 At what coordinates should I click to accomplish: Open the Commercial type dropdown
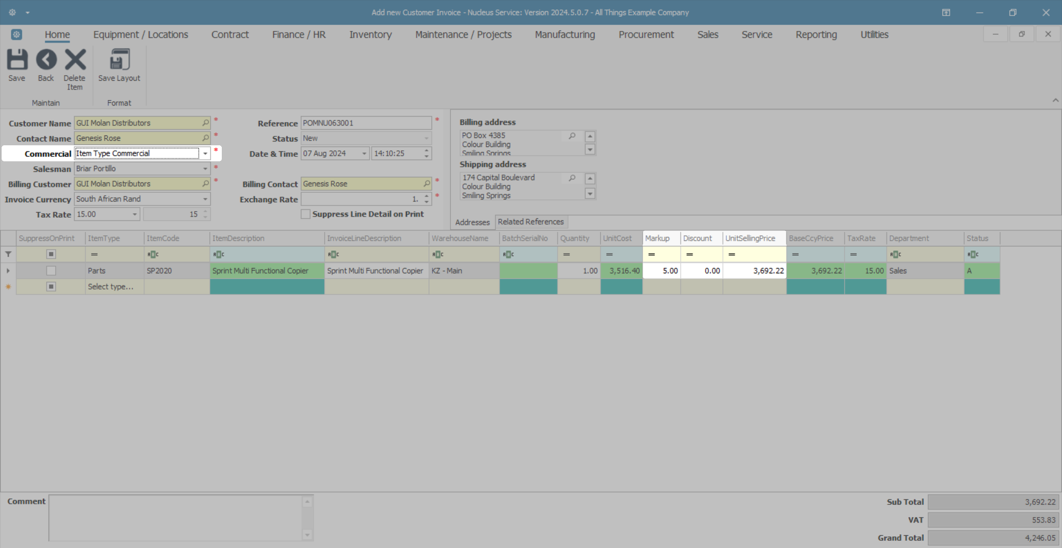(205, 154)
